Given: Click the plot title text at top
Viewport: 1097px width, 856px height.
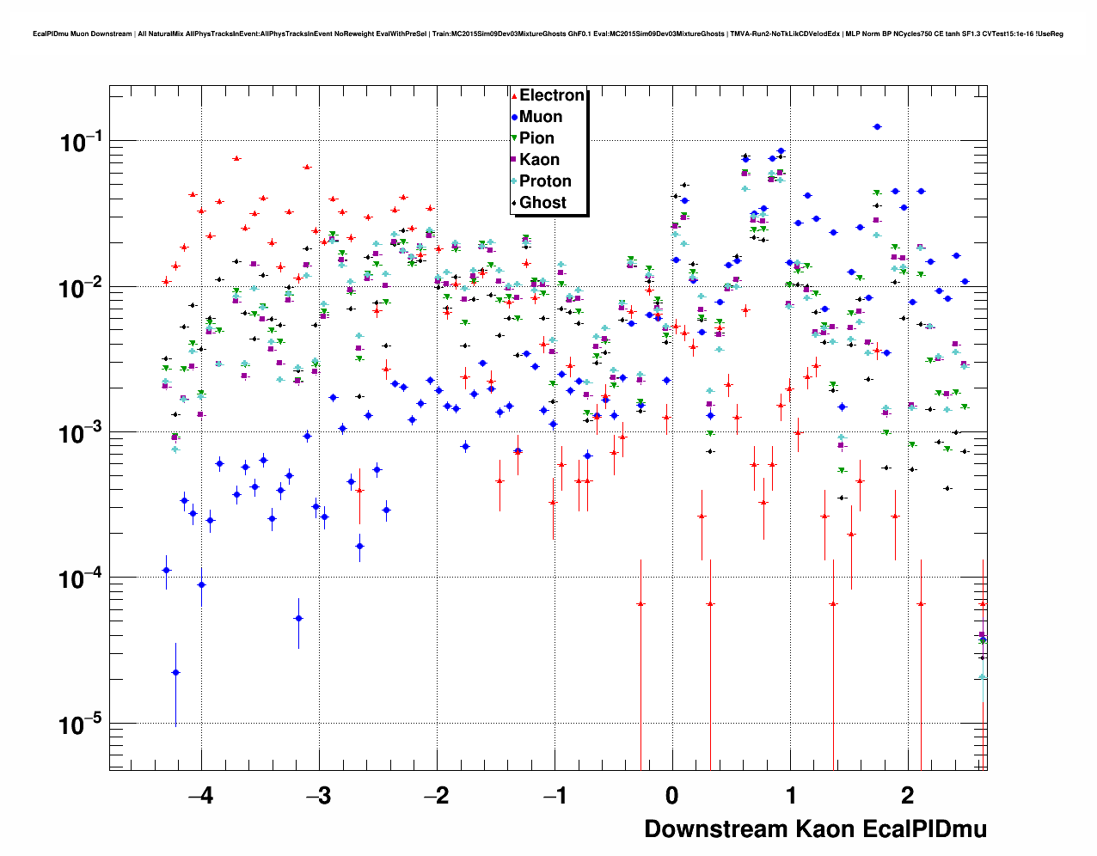Looking at the screenshot, I should point(548,34).
